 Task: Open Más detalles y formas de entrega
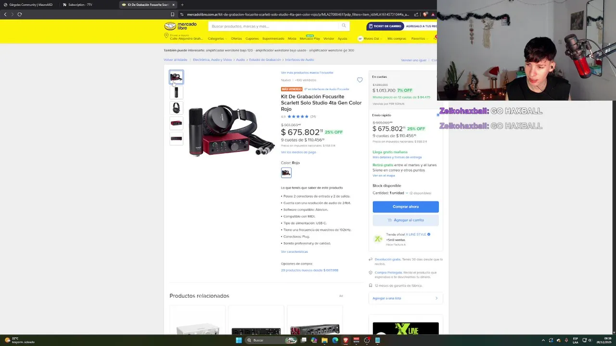coord(397,157)
